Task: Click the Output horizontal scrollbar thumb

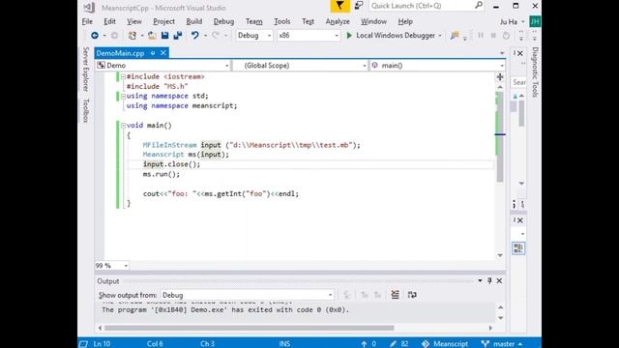Action: (x=250, y=328)
